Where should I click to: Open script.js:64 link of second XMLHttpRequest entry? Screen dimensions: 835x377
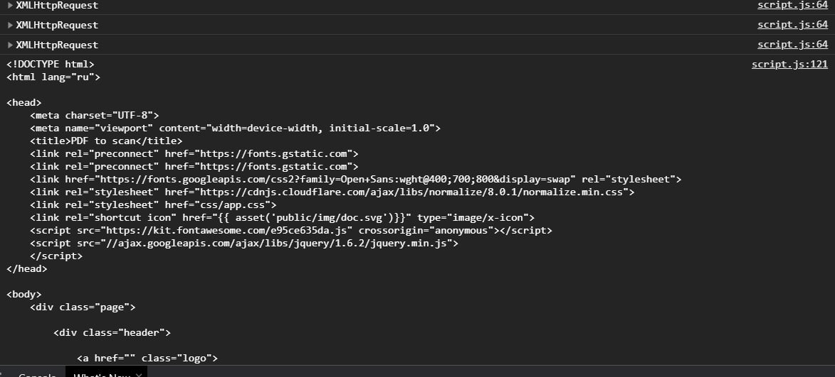coord(793,25)
